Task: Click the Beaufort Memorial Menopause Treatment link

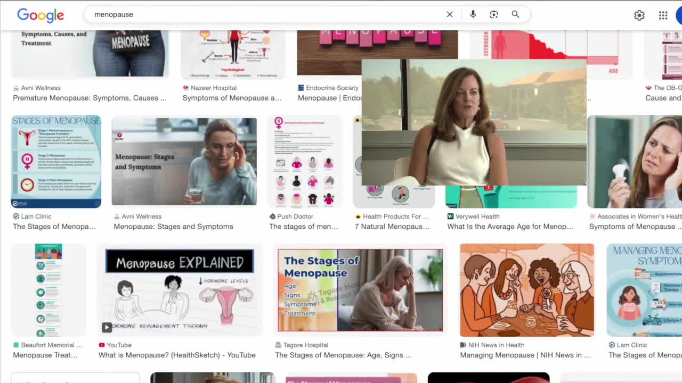Action: [45, 355]
